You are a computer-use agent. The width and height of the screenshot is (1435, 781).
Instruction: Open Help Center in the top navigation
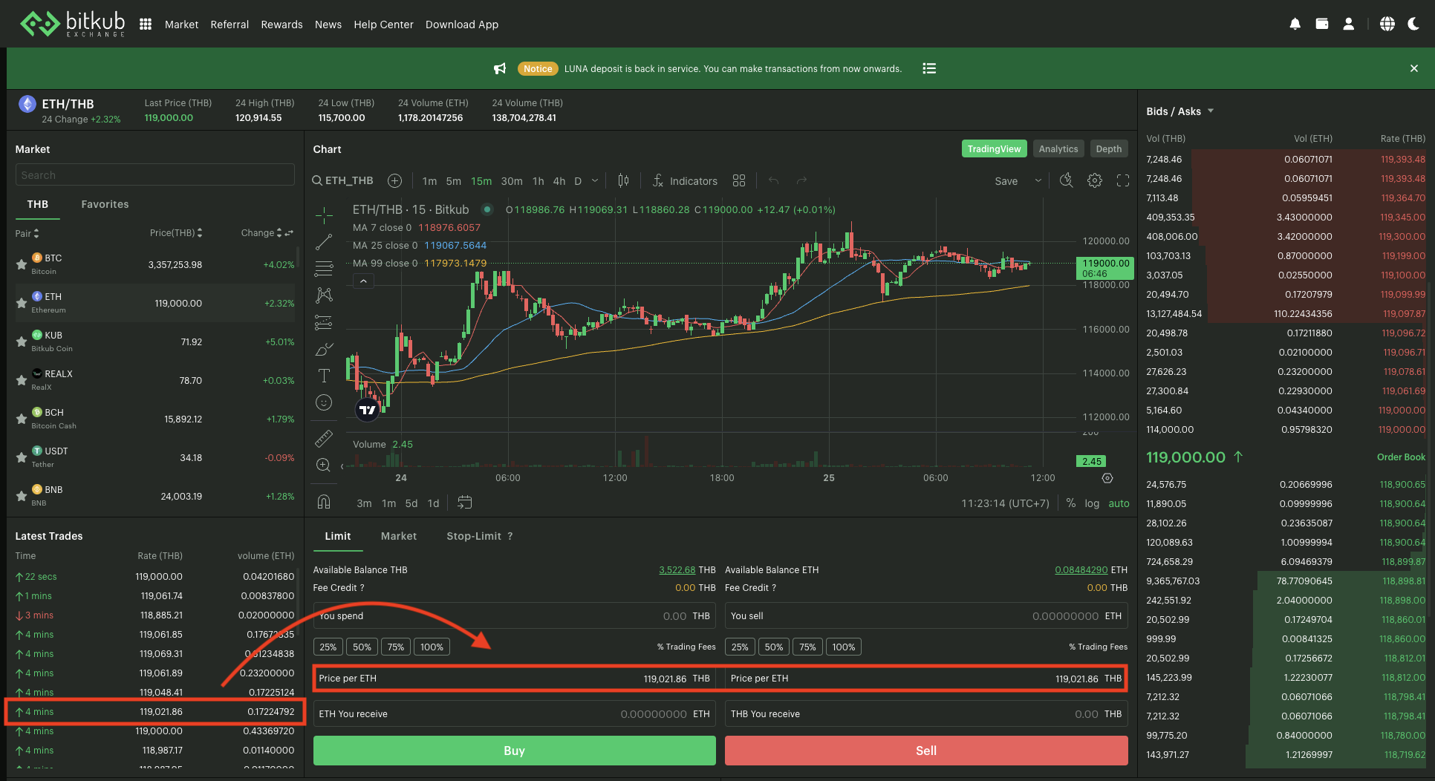383,24
